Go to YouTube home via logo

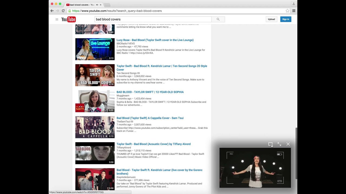68,19
